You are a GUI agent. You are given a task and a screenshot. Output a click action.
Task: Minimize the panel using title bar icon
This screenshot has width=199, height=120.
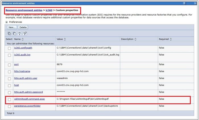[x=196, y=3]
